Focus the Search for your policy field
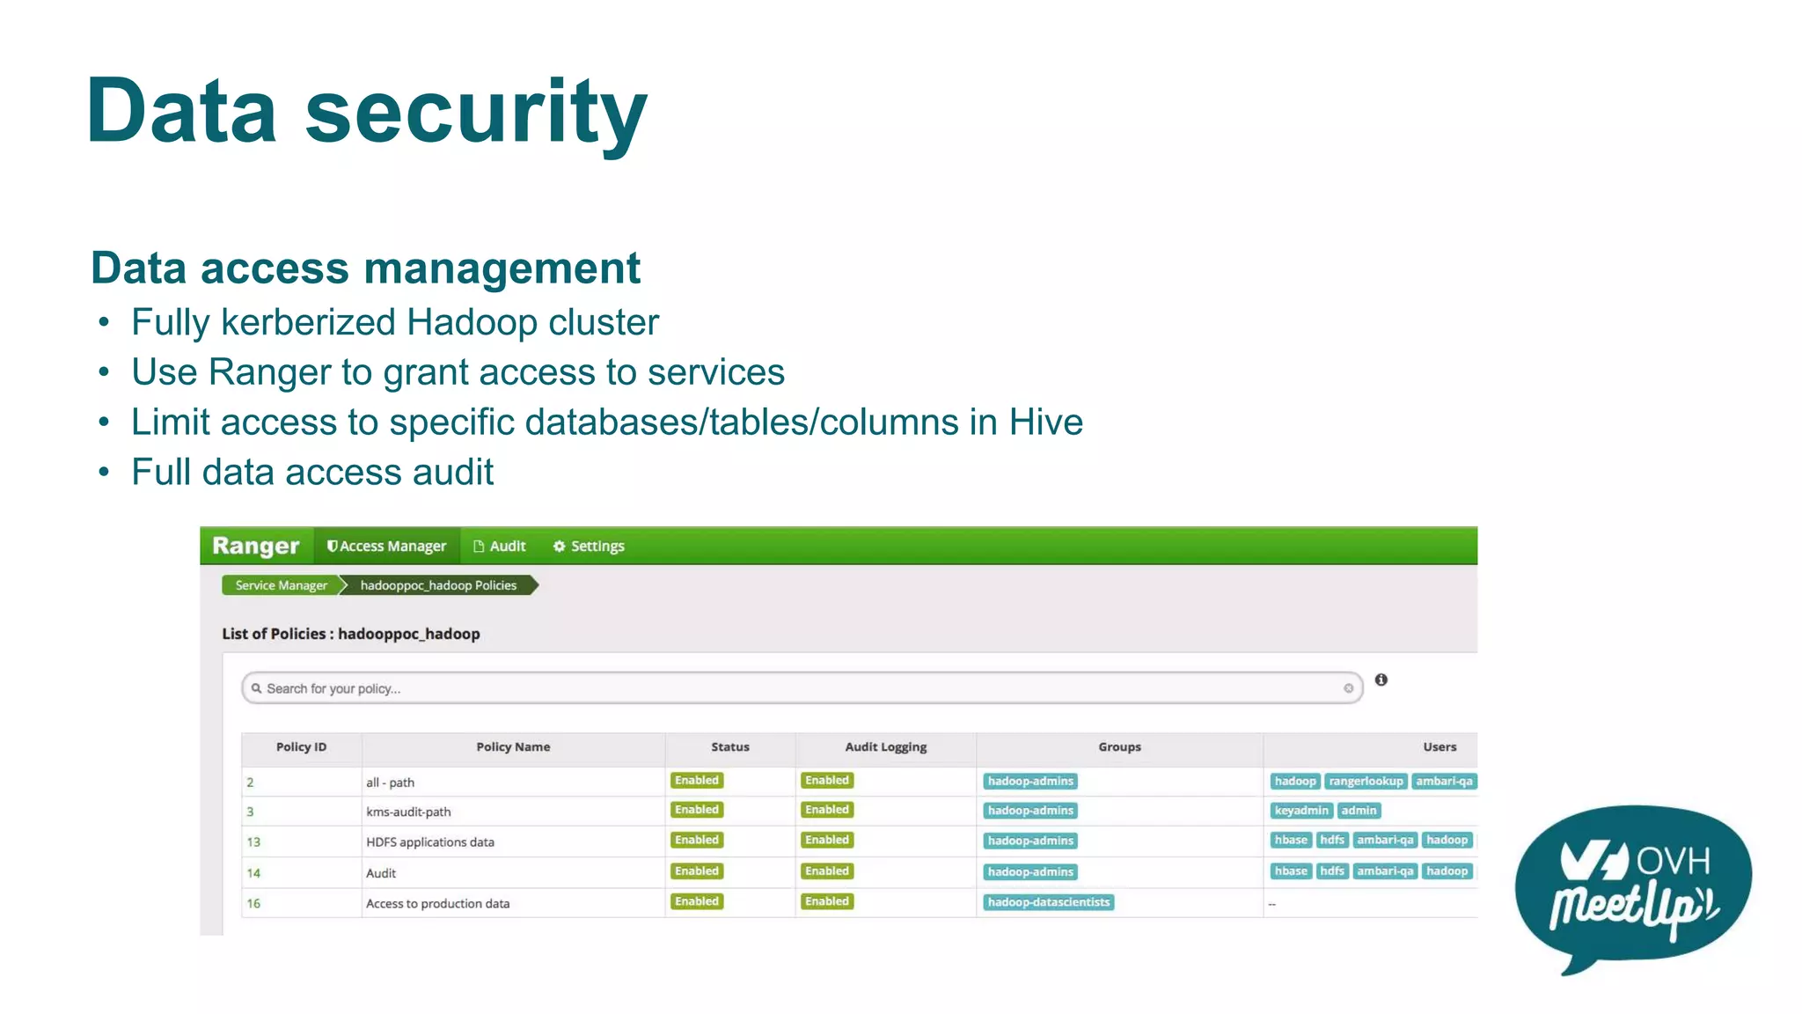The image size is (1802, 1014). [802, 688]
